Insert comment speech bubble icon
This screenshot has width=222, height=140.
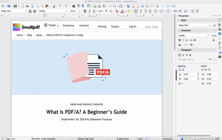(x=153, y=6)
